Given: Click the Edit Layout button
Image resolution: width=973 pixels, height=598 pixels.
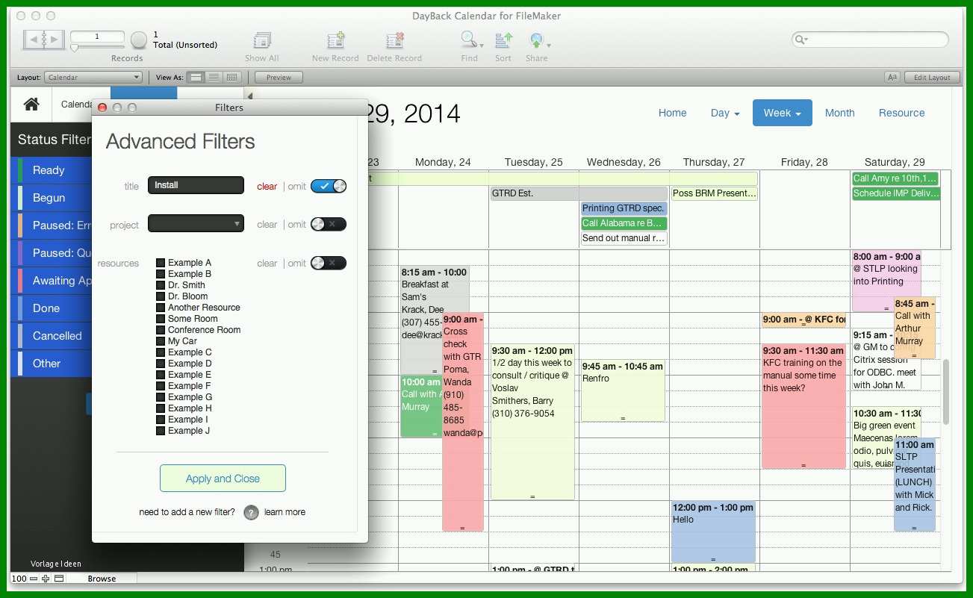Looking at the screenshot, I should (x=932, y=77).
